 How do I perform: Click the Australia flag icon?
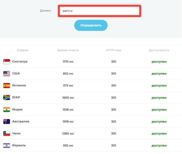(x=7, y=122)
